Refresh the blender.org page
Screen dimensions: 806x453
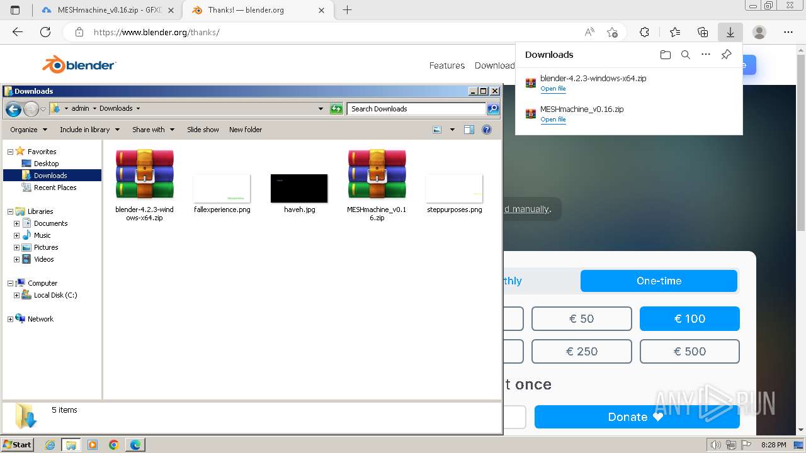click(45, 32)
